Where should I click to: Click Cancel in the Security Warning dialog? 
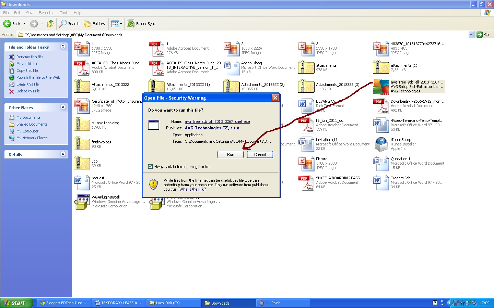click(x=260, y=155)
